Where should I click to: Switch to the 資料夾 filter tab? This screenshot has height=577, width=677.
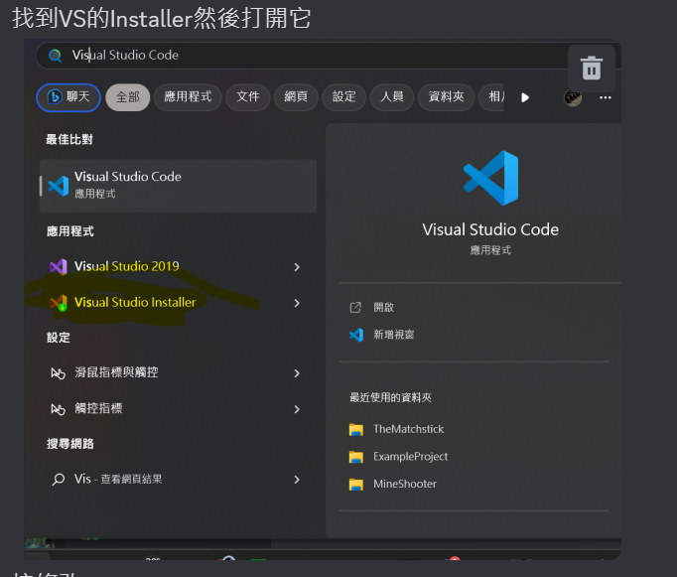(446, 97)
